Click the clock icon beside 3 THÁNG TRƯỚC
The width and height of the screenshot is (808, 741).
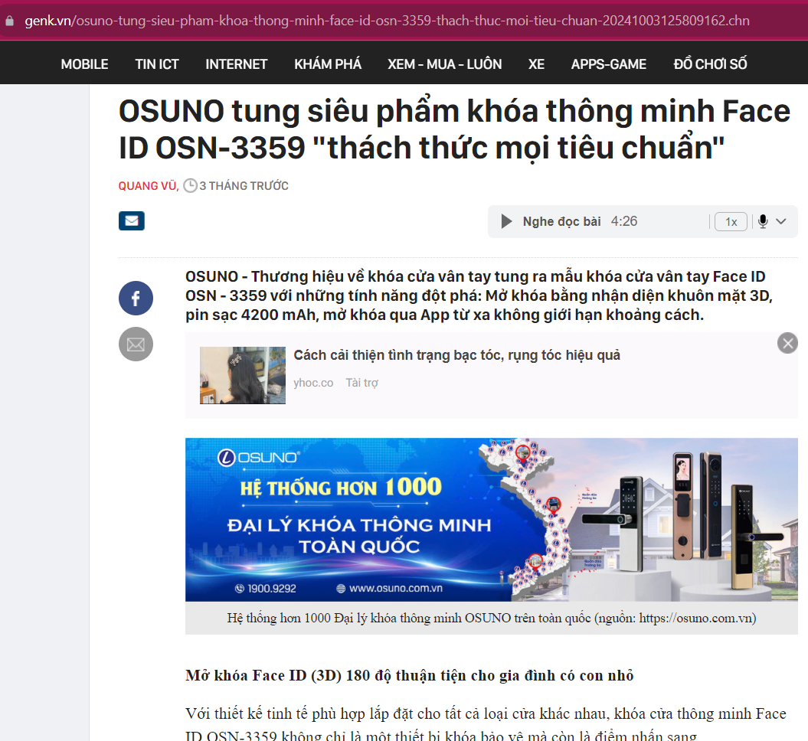(x=190, y=185)
